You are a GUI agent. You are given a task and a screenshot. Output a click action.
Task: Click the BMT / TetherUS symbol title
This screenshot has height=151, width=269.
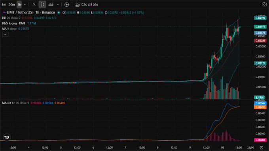31,13
